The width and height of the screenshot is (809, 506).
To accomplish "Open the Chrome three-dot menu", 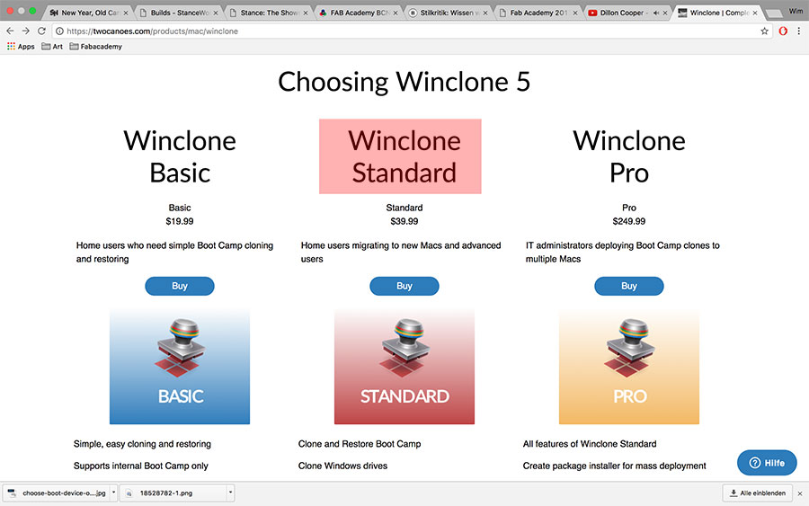I will [x=799, y=31].
